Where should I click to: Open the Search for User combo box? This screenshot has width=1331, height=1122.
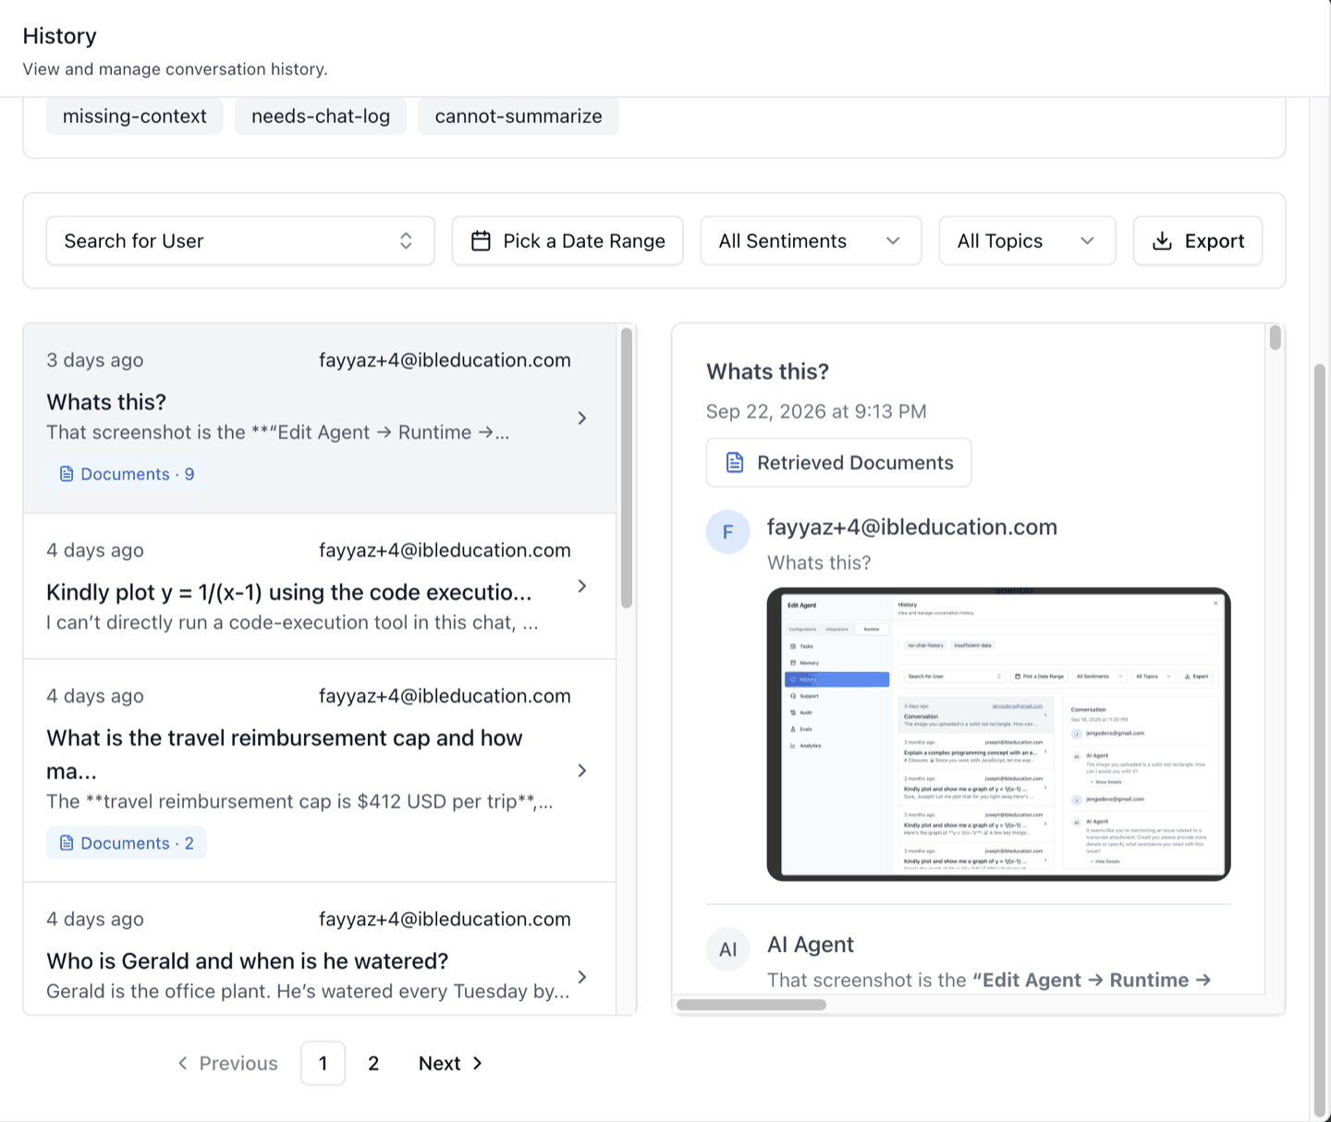click(x=240, y=241)
